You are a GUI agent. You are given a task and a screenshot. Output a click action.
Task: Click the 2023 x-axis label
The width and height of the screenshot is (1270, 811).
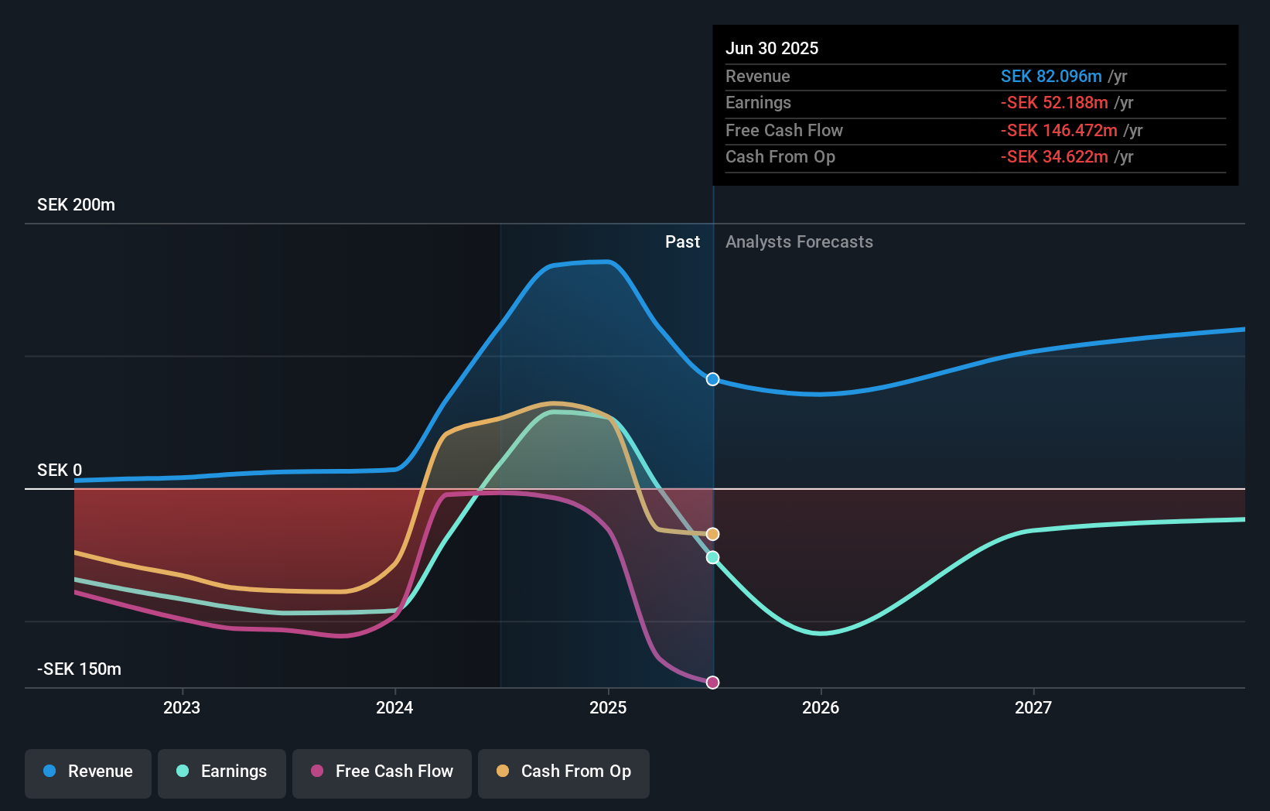click(x=182, y=707)
